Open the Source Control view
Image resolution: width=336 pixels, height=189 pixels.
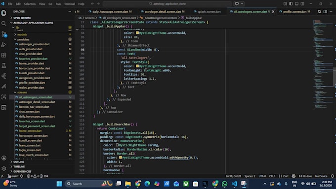click(3, 34)
